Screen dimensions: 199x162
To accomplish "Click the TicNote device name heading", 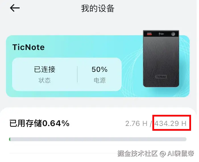I will (28, 47).
